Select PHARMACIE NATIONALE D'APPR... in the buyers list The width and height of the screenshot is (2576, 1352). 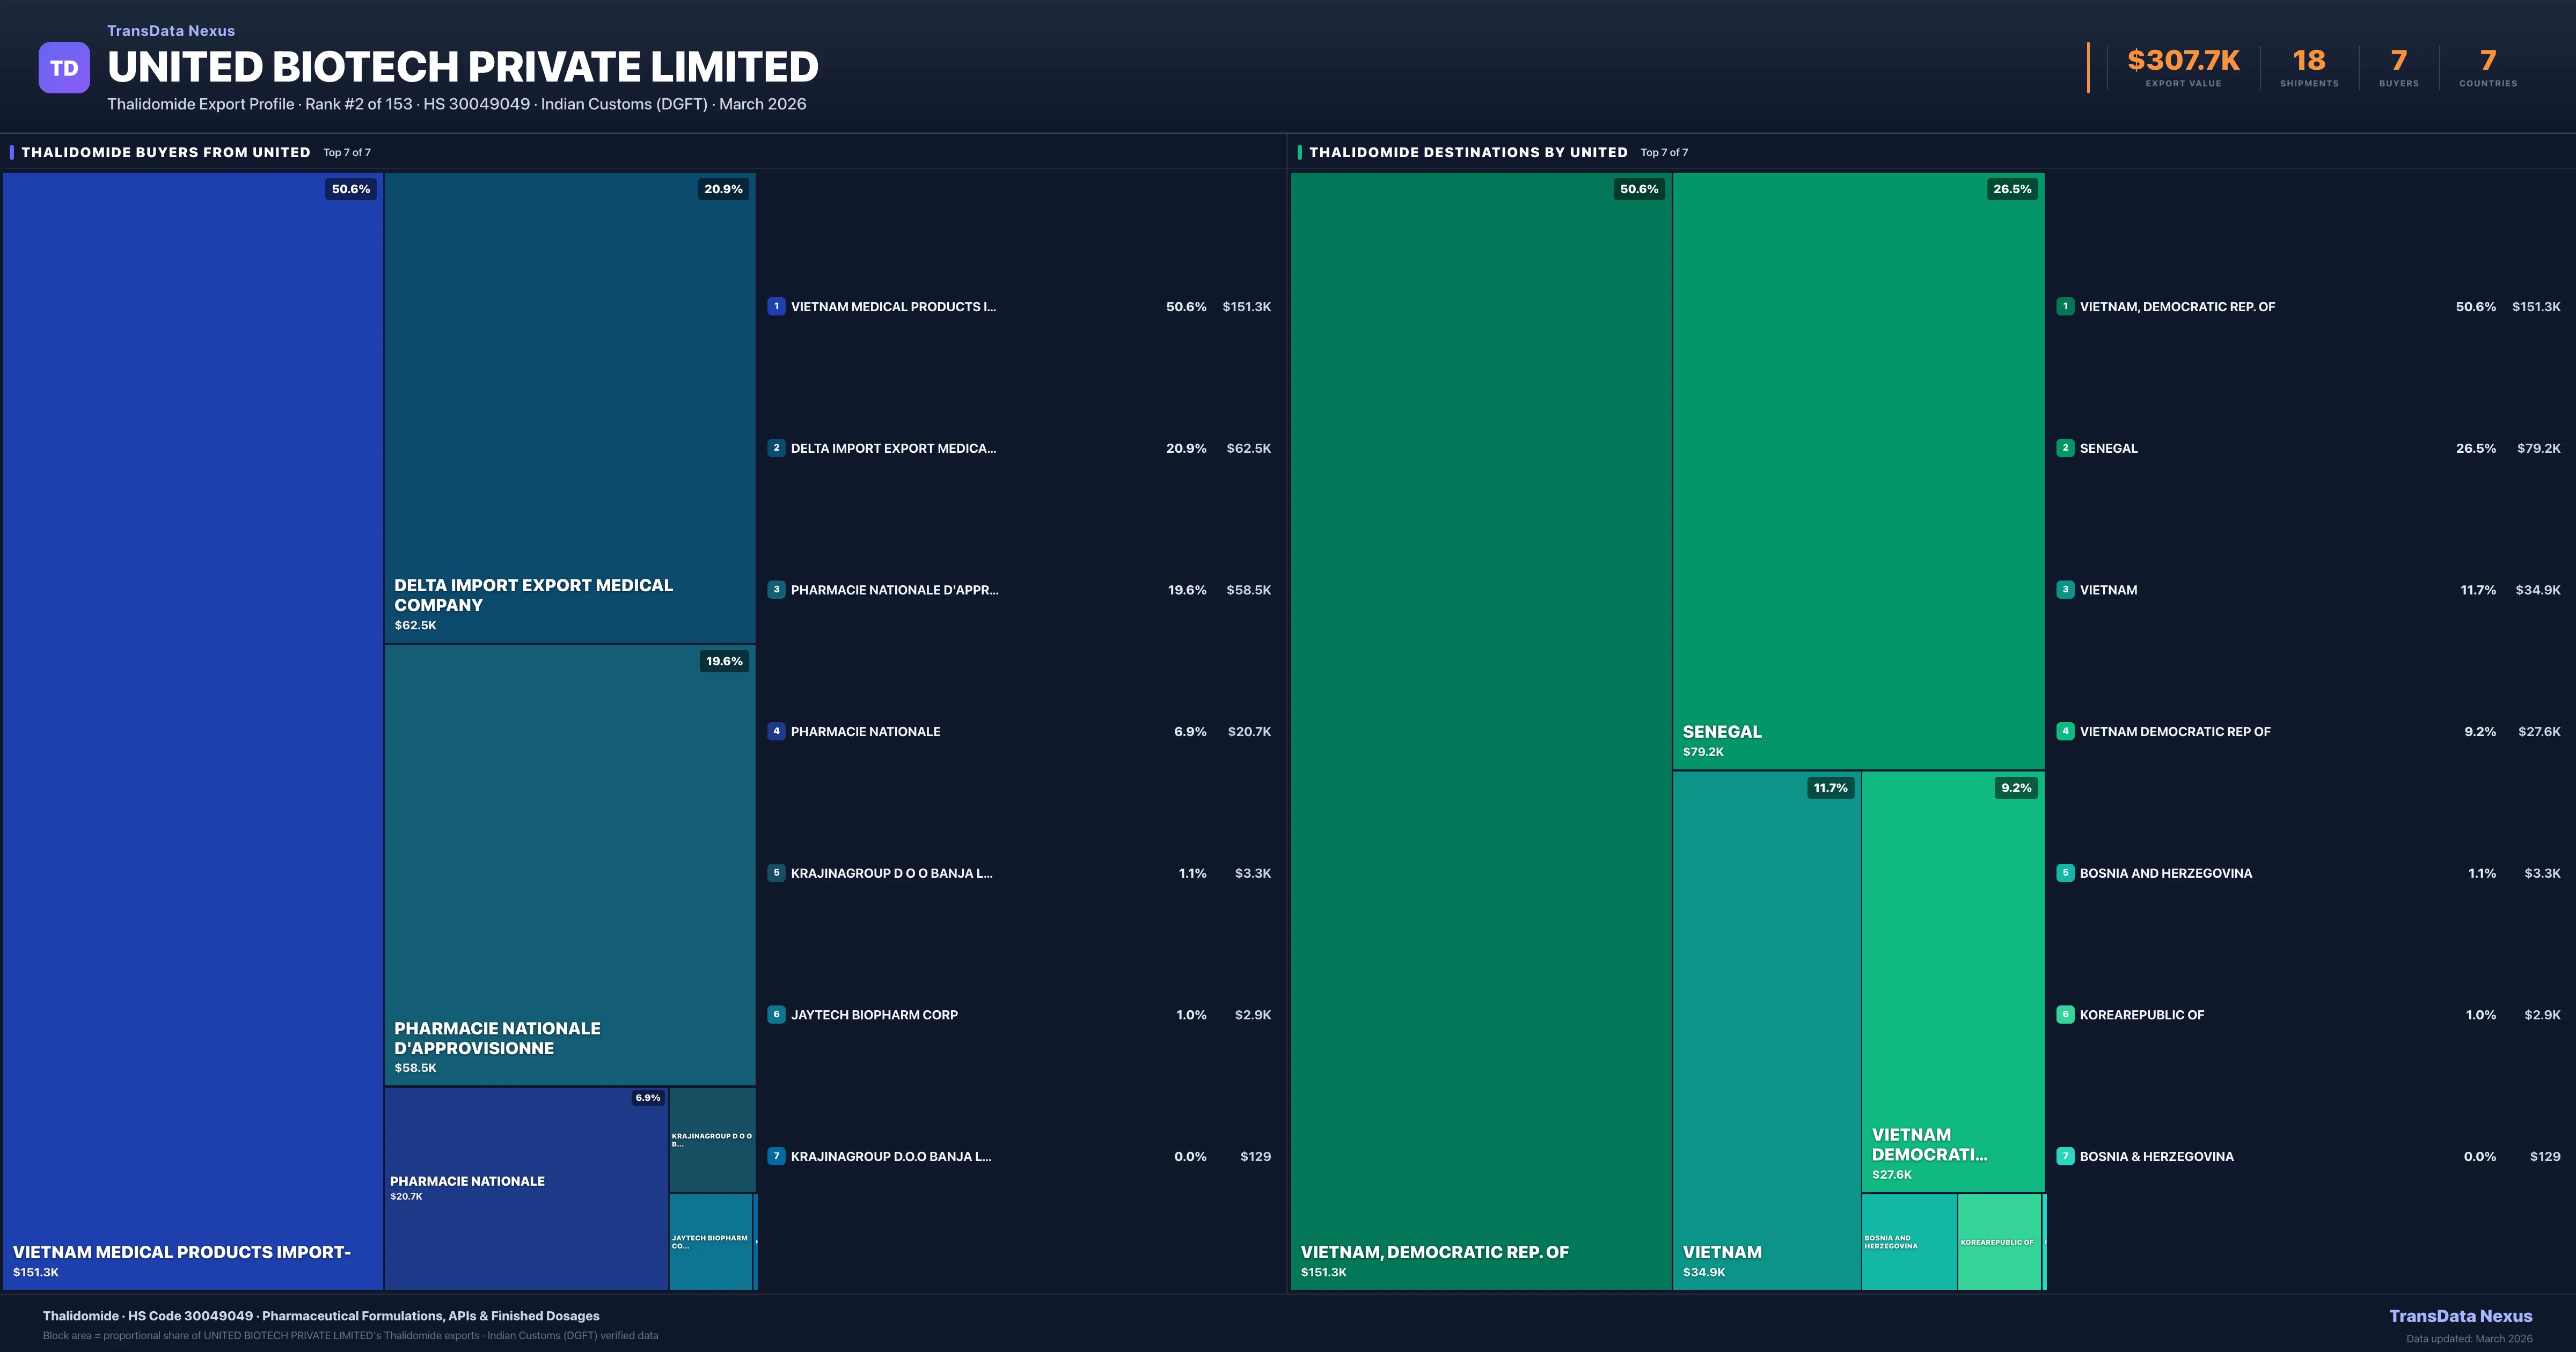coord(894,590)
